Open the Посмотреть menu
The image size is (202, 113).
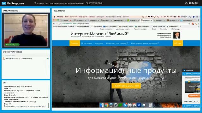(x=83, y=17)
